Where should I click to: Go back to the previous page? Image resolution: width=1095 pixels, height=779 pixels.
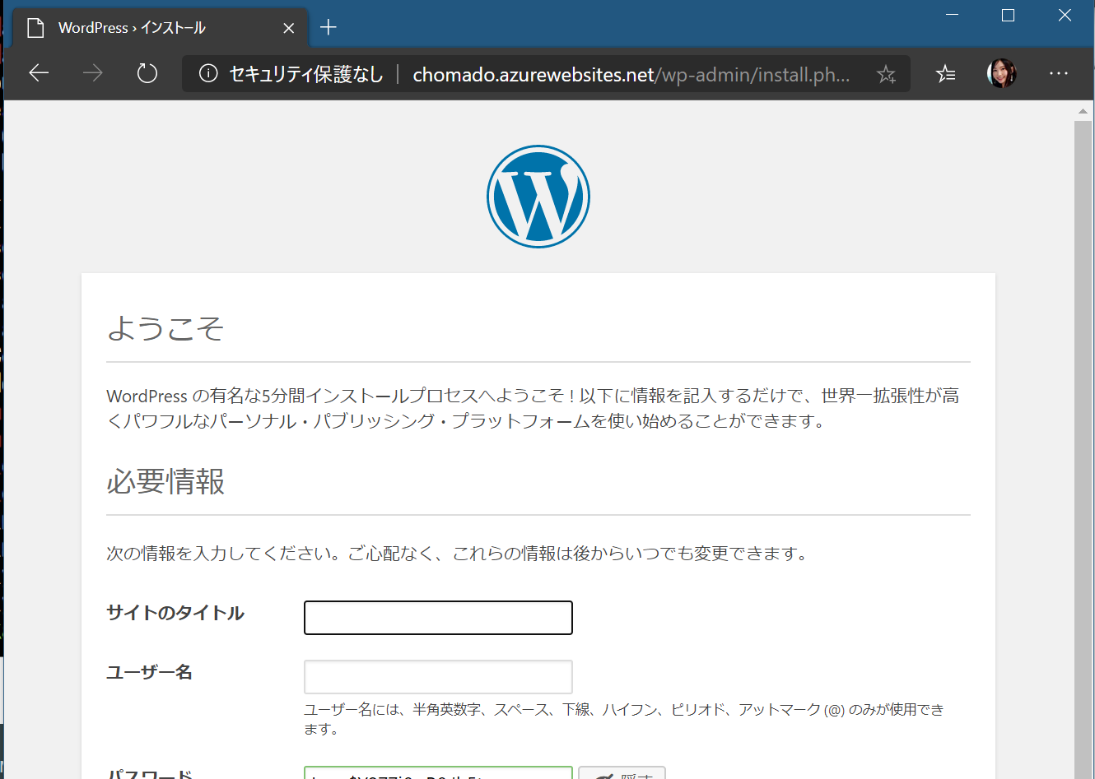pyautogui.click(x=39, y=74)
